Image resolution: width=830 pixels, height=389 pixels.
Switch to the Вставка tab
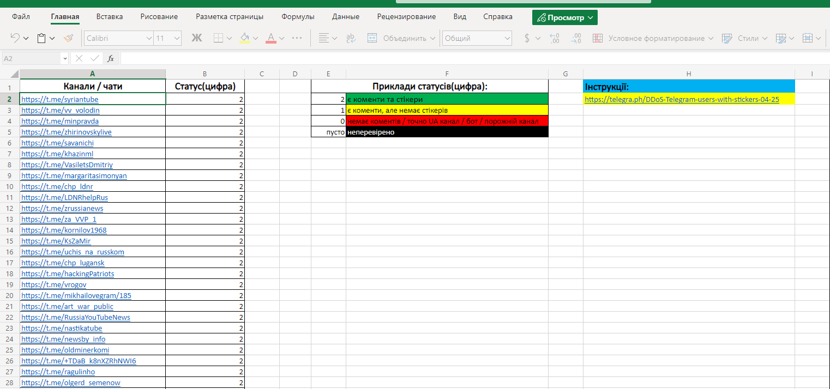[110, 17]
